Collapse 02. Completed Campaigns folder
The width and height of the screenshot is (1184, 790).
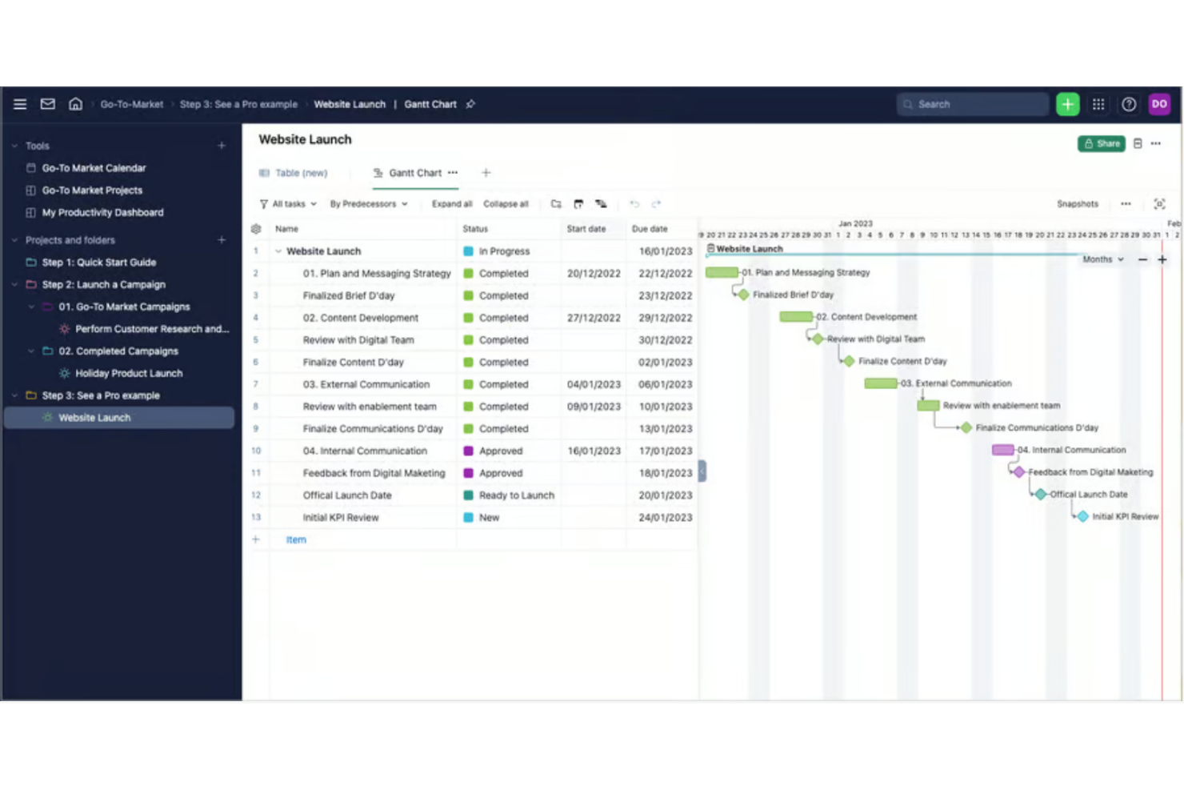pyautogui.click(x=31, y=351)
